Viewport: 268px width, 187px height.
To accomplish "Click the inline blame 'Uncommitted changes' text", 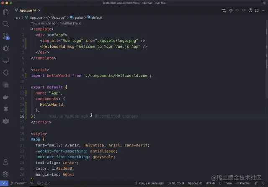I will [x=116, y=116].
